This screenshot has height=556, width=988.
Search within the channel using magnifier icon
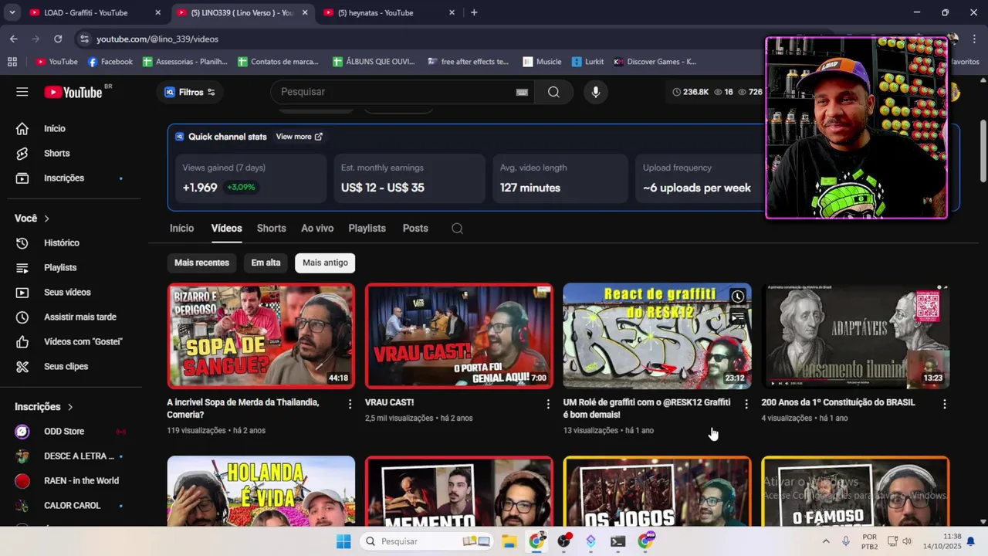[457, 229]
